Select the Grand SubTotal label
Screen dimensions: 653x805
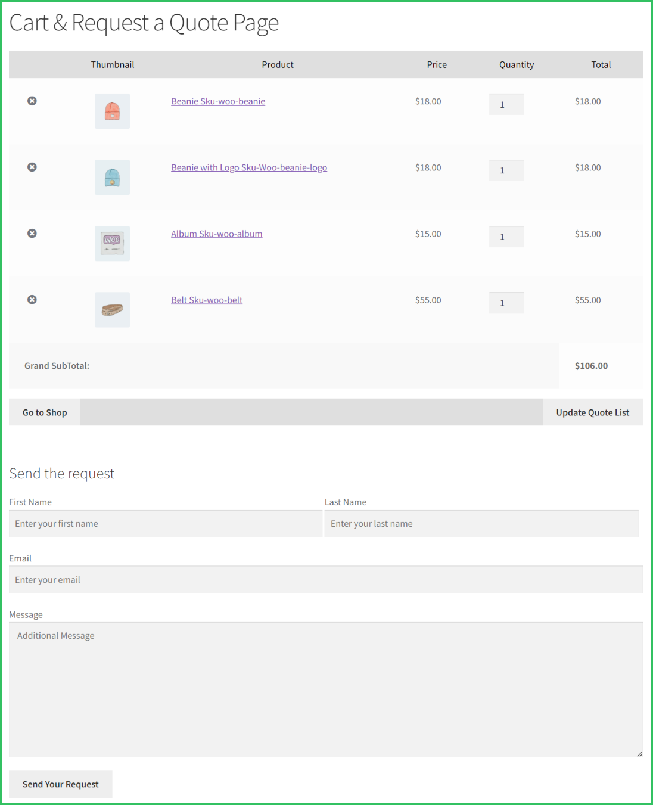pyautogui.click(x=57, y=366)
